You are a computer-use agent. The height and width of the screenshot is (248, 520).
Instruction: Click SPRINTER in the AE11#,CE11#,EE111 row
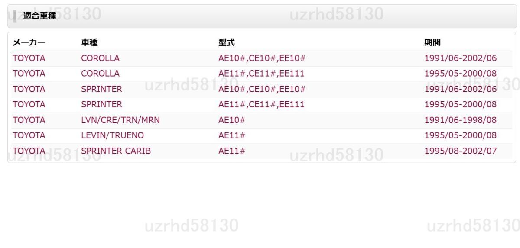pos(101,104)
